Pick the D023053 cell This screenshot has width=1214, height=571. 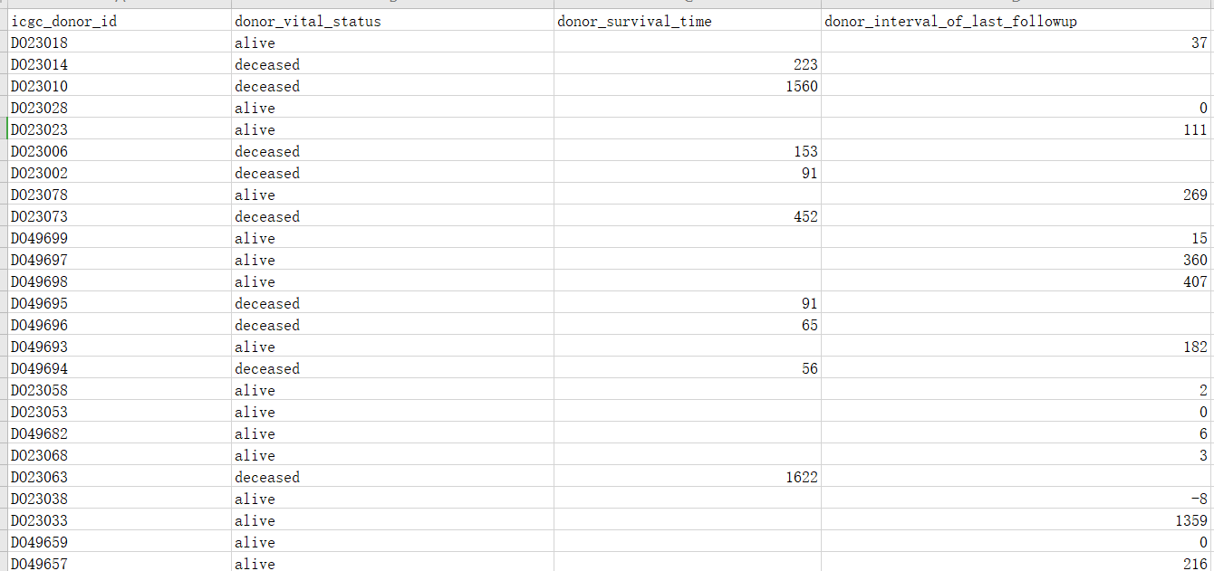(x=119, y=412)
